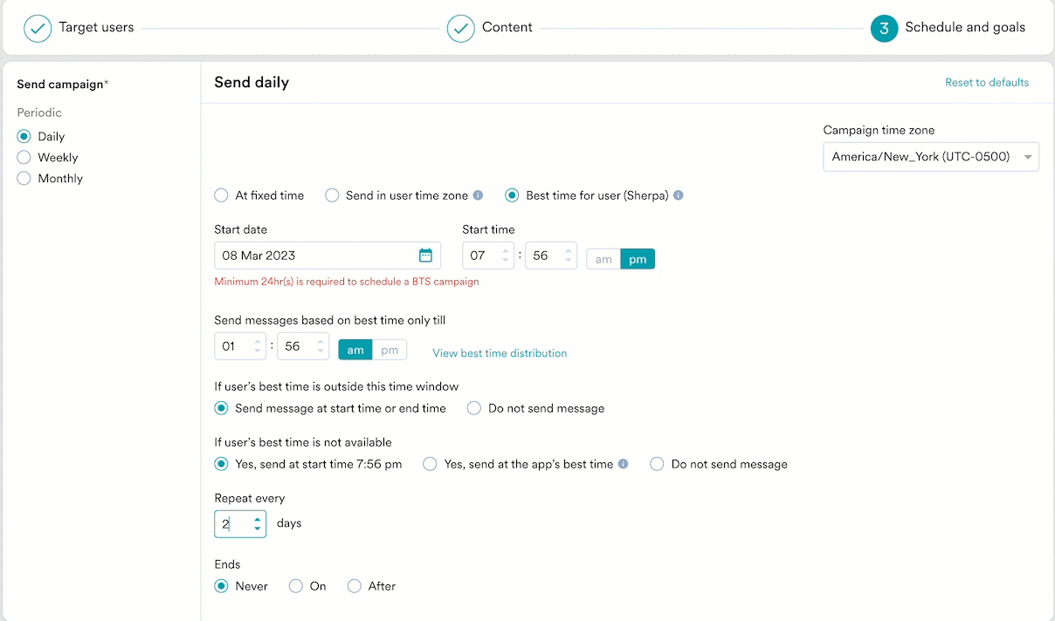Choose the At fixed time option

pyautogui.click(x=222, y=195)
